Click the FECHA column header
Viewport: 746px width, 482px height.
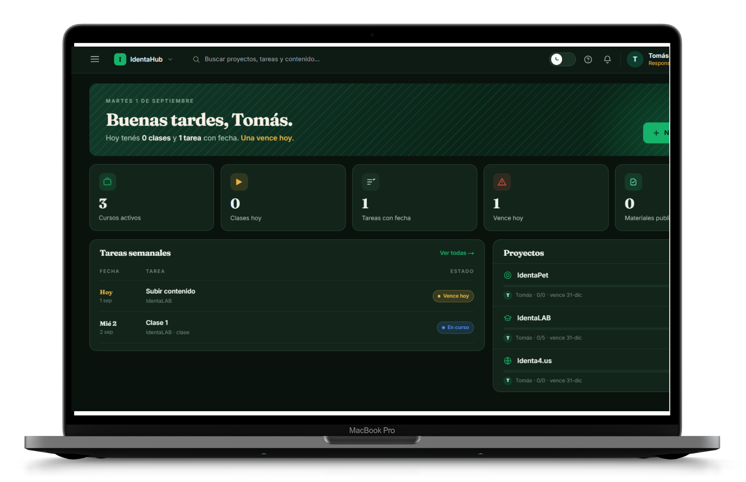pos(109,271)
